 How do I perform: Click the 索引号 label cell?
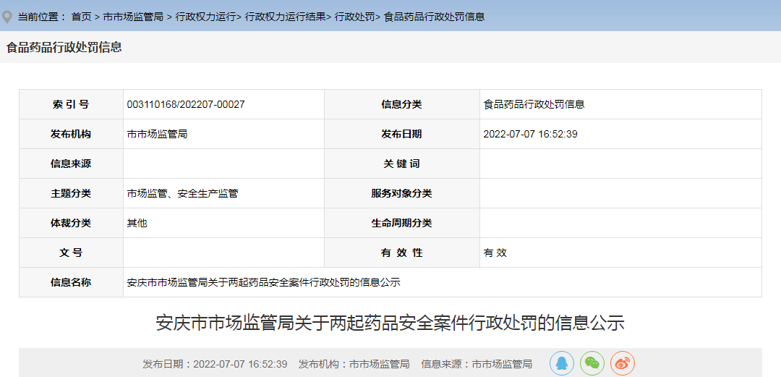(x=71, y=104)
